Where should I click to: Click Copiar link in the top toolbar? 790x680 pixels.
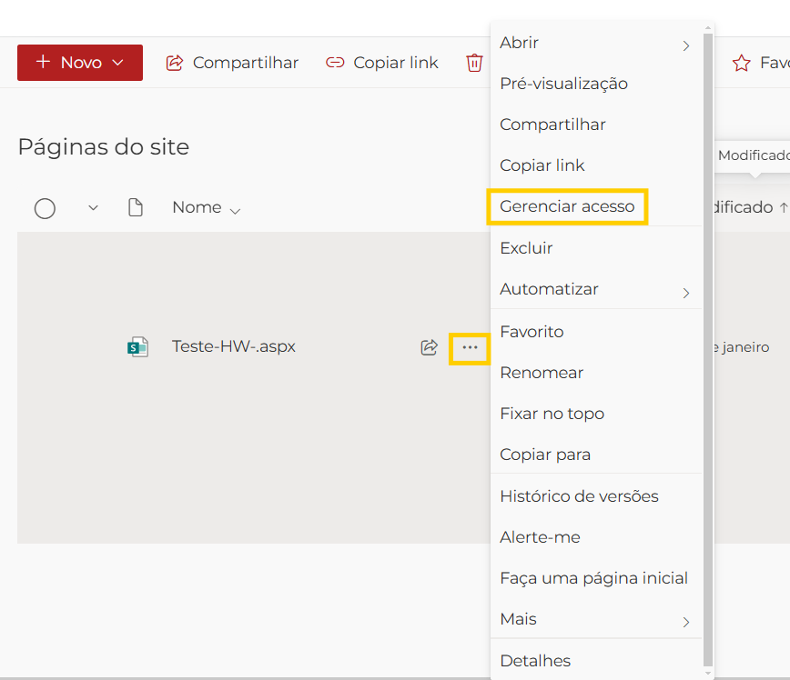(382, 63)
